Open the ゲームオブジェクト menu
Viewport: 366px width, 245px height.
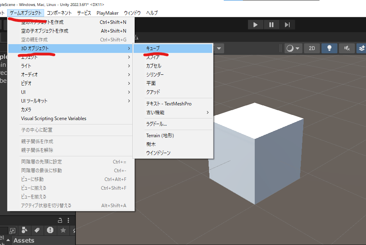[x=26, y=13]
